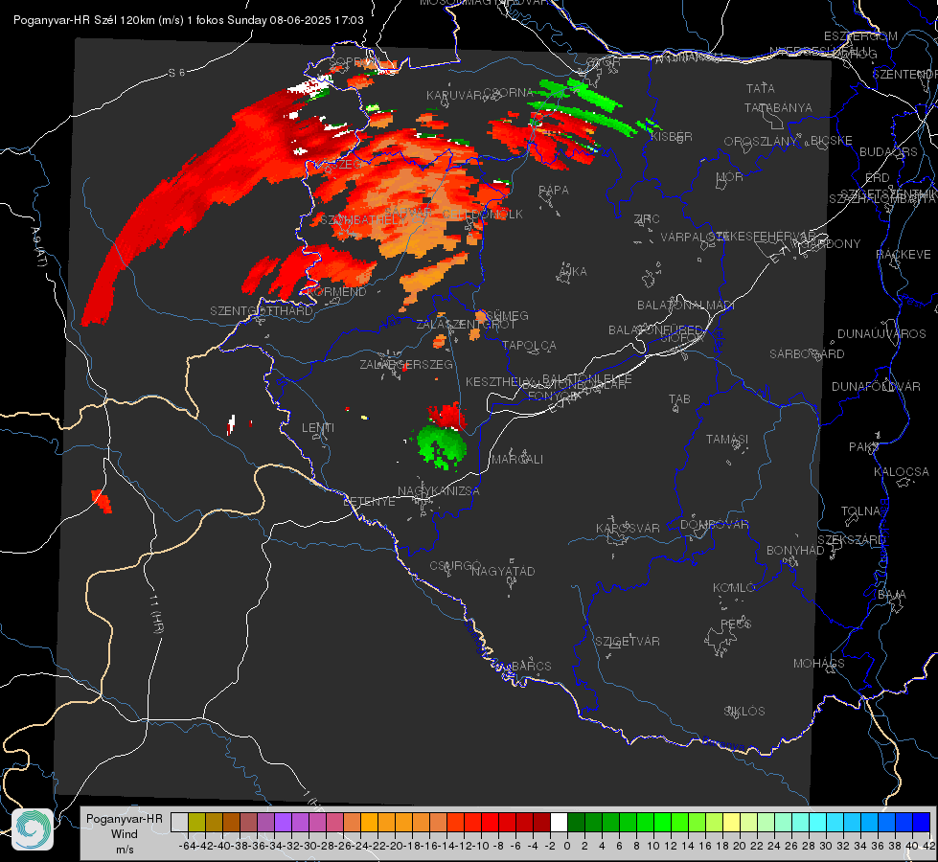
Task: Click the NAGYKANIZSA city label
Action: click(x=439, y=491)
